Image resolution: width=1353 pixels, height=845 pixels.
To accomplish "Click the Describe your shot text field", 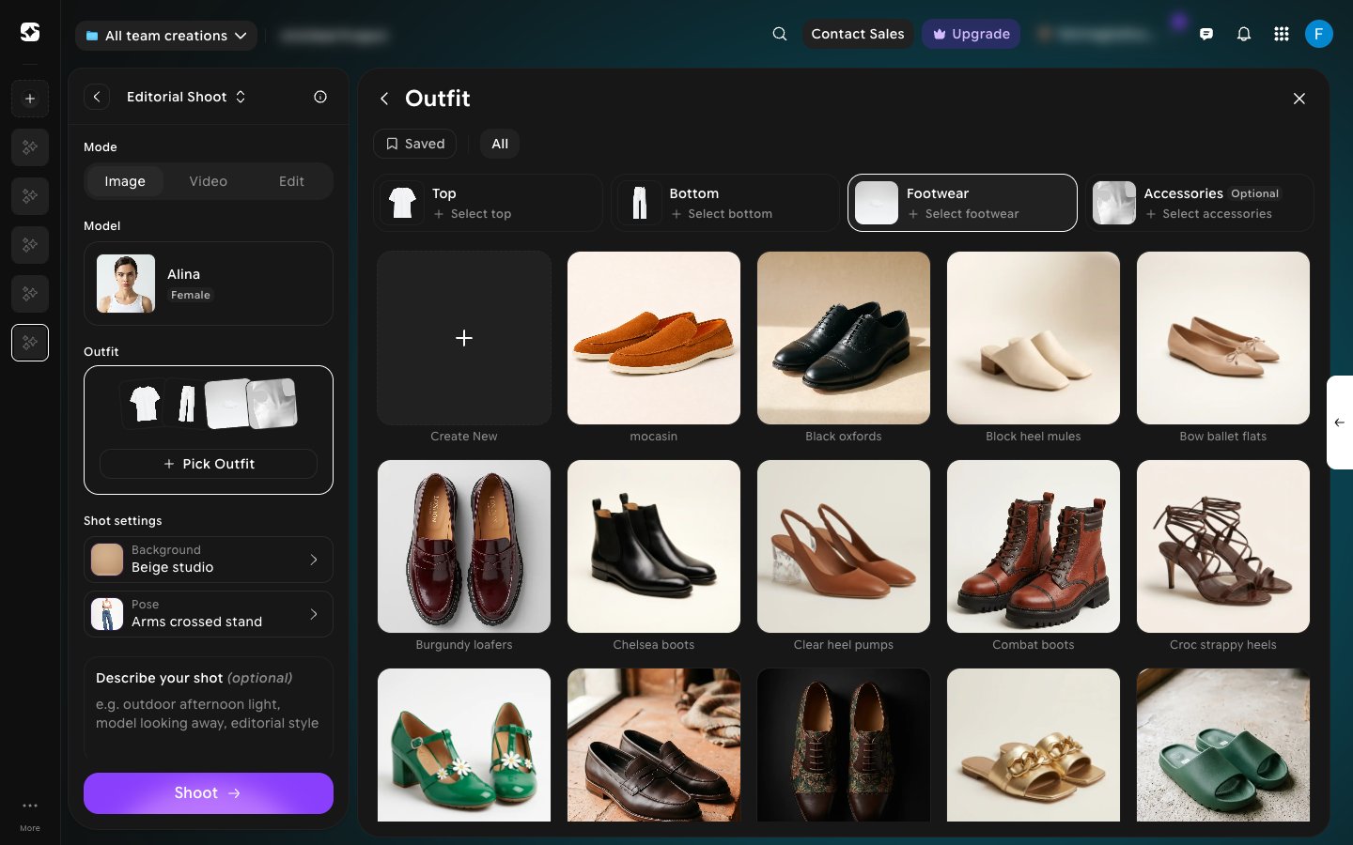I will [209, 709].
